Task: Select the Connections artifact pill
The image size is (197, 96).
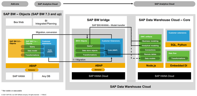Action: (x=150, y=50)
